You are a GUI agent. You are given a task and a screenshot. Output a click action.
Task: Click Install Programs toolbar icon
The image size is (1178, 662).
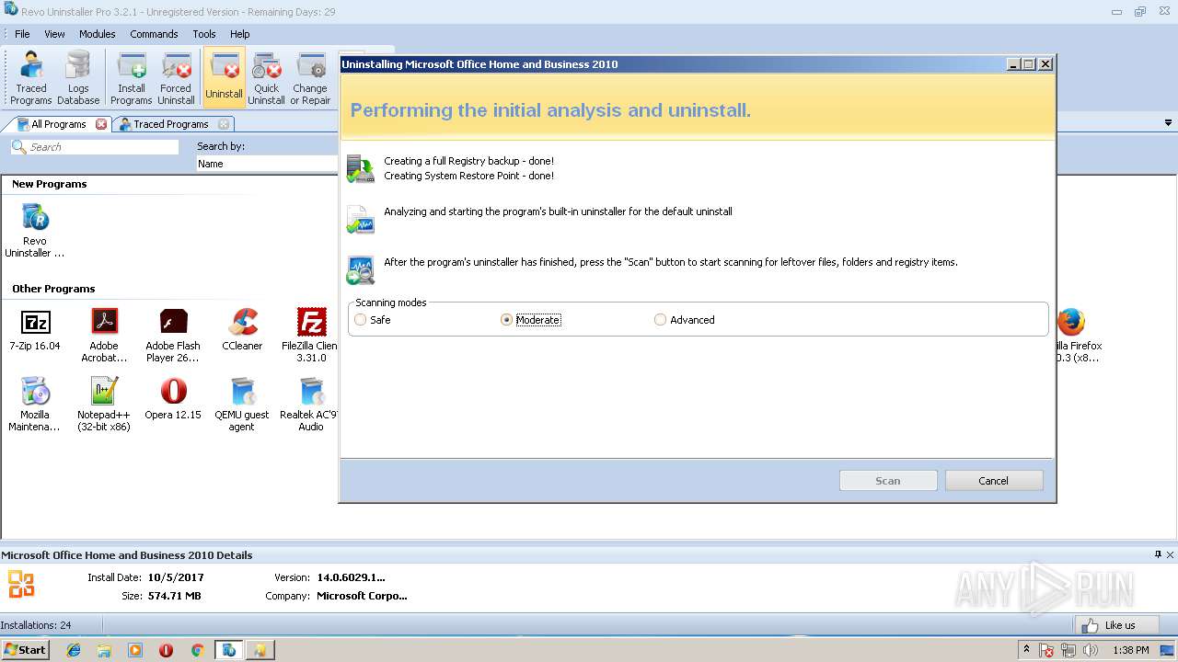[x=132, y=78]
